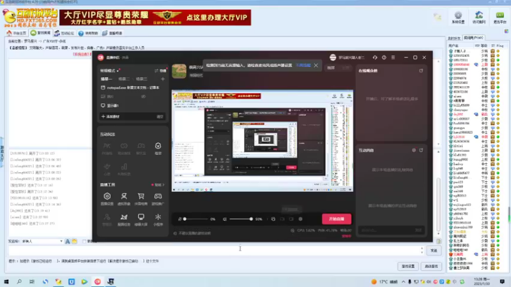Refresh the online audience panel
This screenshot has height=287, width=511.
[x=421, y=71]
